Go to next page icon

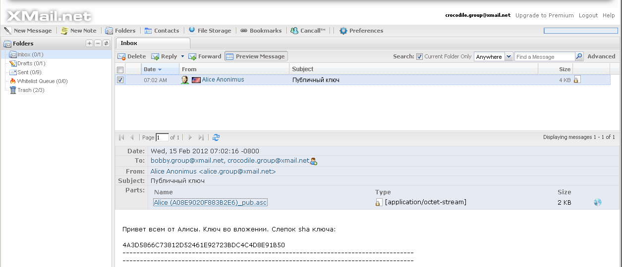[x=190, y=137]
